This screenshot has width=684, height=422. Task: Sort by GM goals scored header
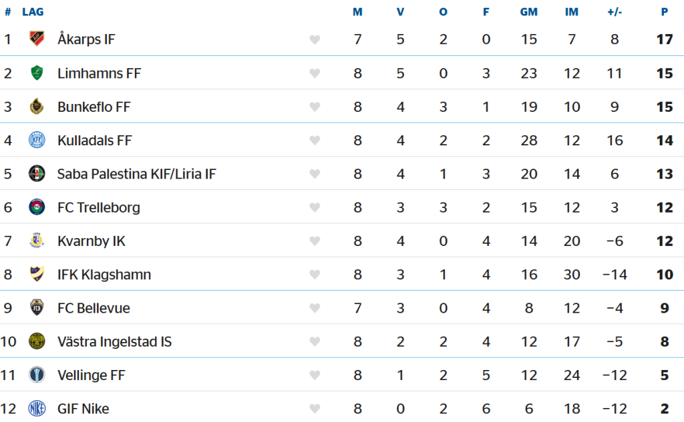[528, 13]
